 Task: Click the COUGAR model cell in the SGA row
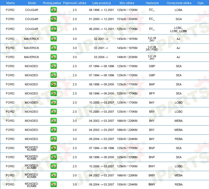click(x=32, y=19)
